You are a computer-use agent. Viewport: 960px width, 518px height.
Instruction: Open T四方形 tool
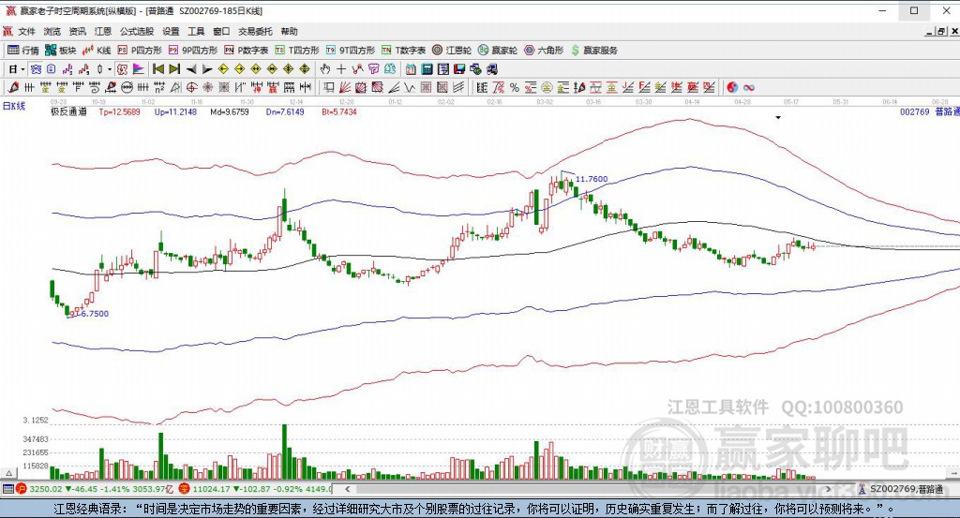click(297, 51)
